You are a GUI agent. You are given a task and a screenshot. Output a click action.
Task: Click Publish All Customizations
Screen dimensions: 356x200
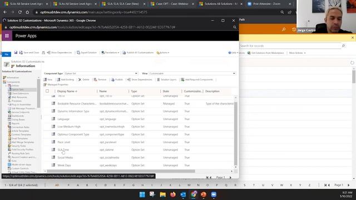(138, 53)
